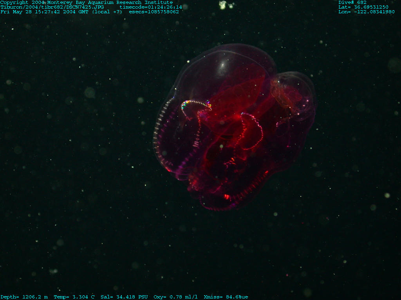Viewport: 401px width, 300px height.
Task: Click the Temp= 3.304 C reading
Action: click(74, 297)
